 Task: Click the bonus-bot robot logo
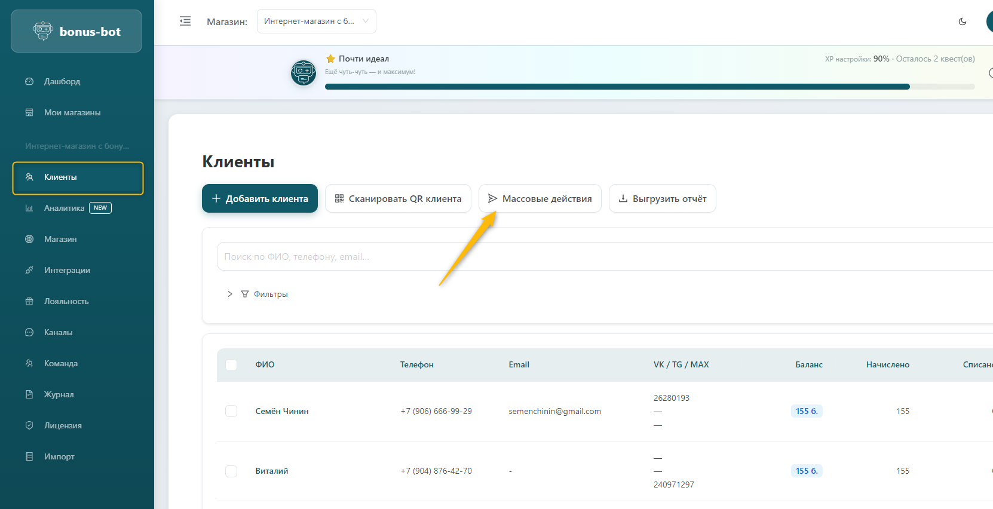43,31
